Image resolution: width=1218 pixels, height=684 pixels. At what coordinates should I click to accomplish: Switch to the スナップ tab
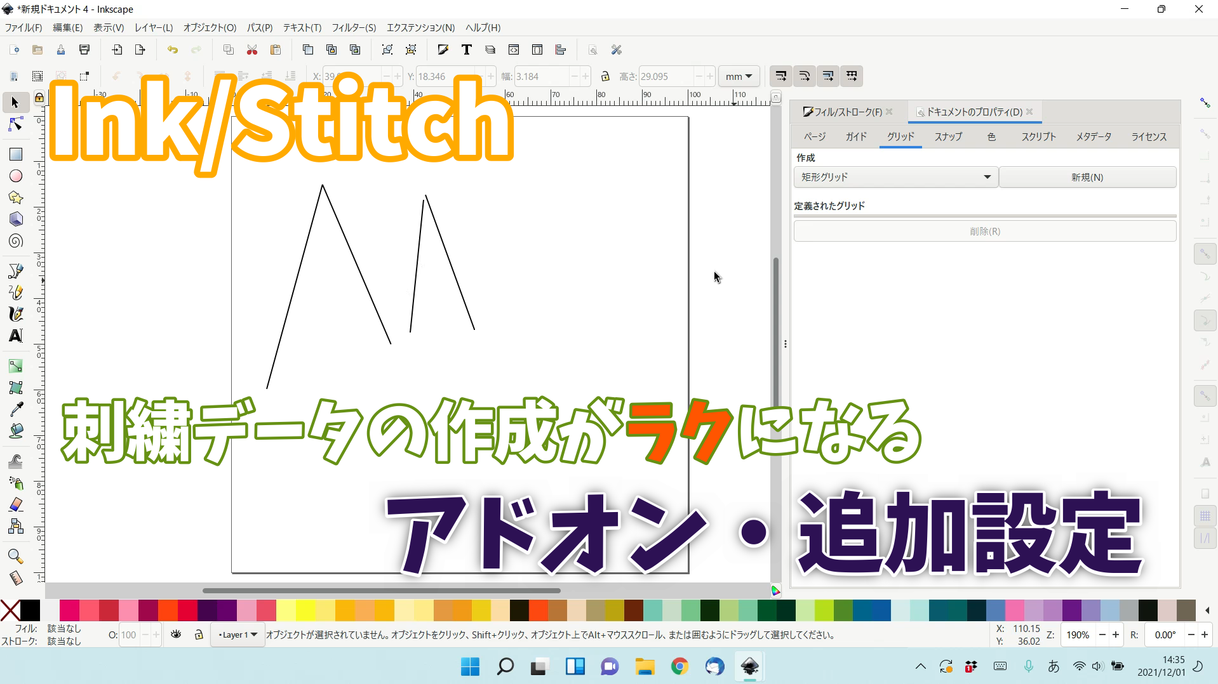[948, 136]
